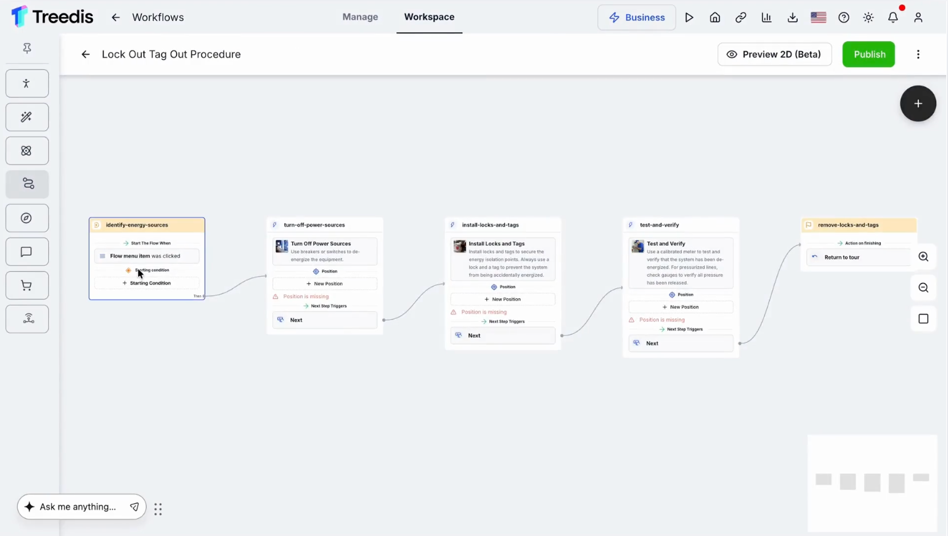Image resolution: width=948 pixels, height=536 pixels.
Task: Click the minimap overview thumbnail
Action: point(872,483)
